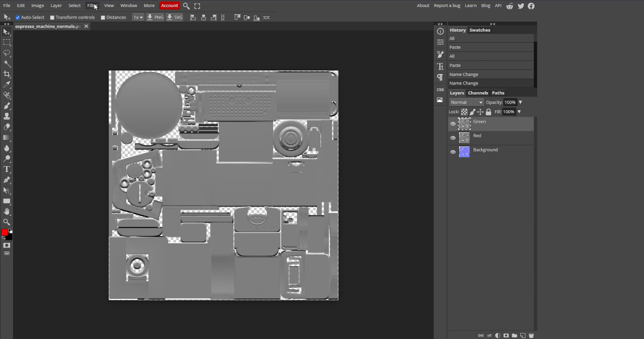This screenshot has width=644, height=339.
Task: Switch to the Channels tab
Action: click(477, 93)
